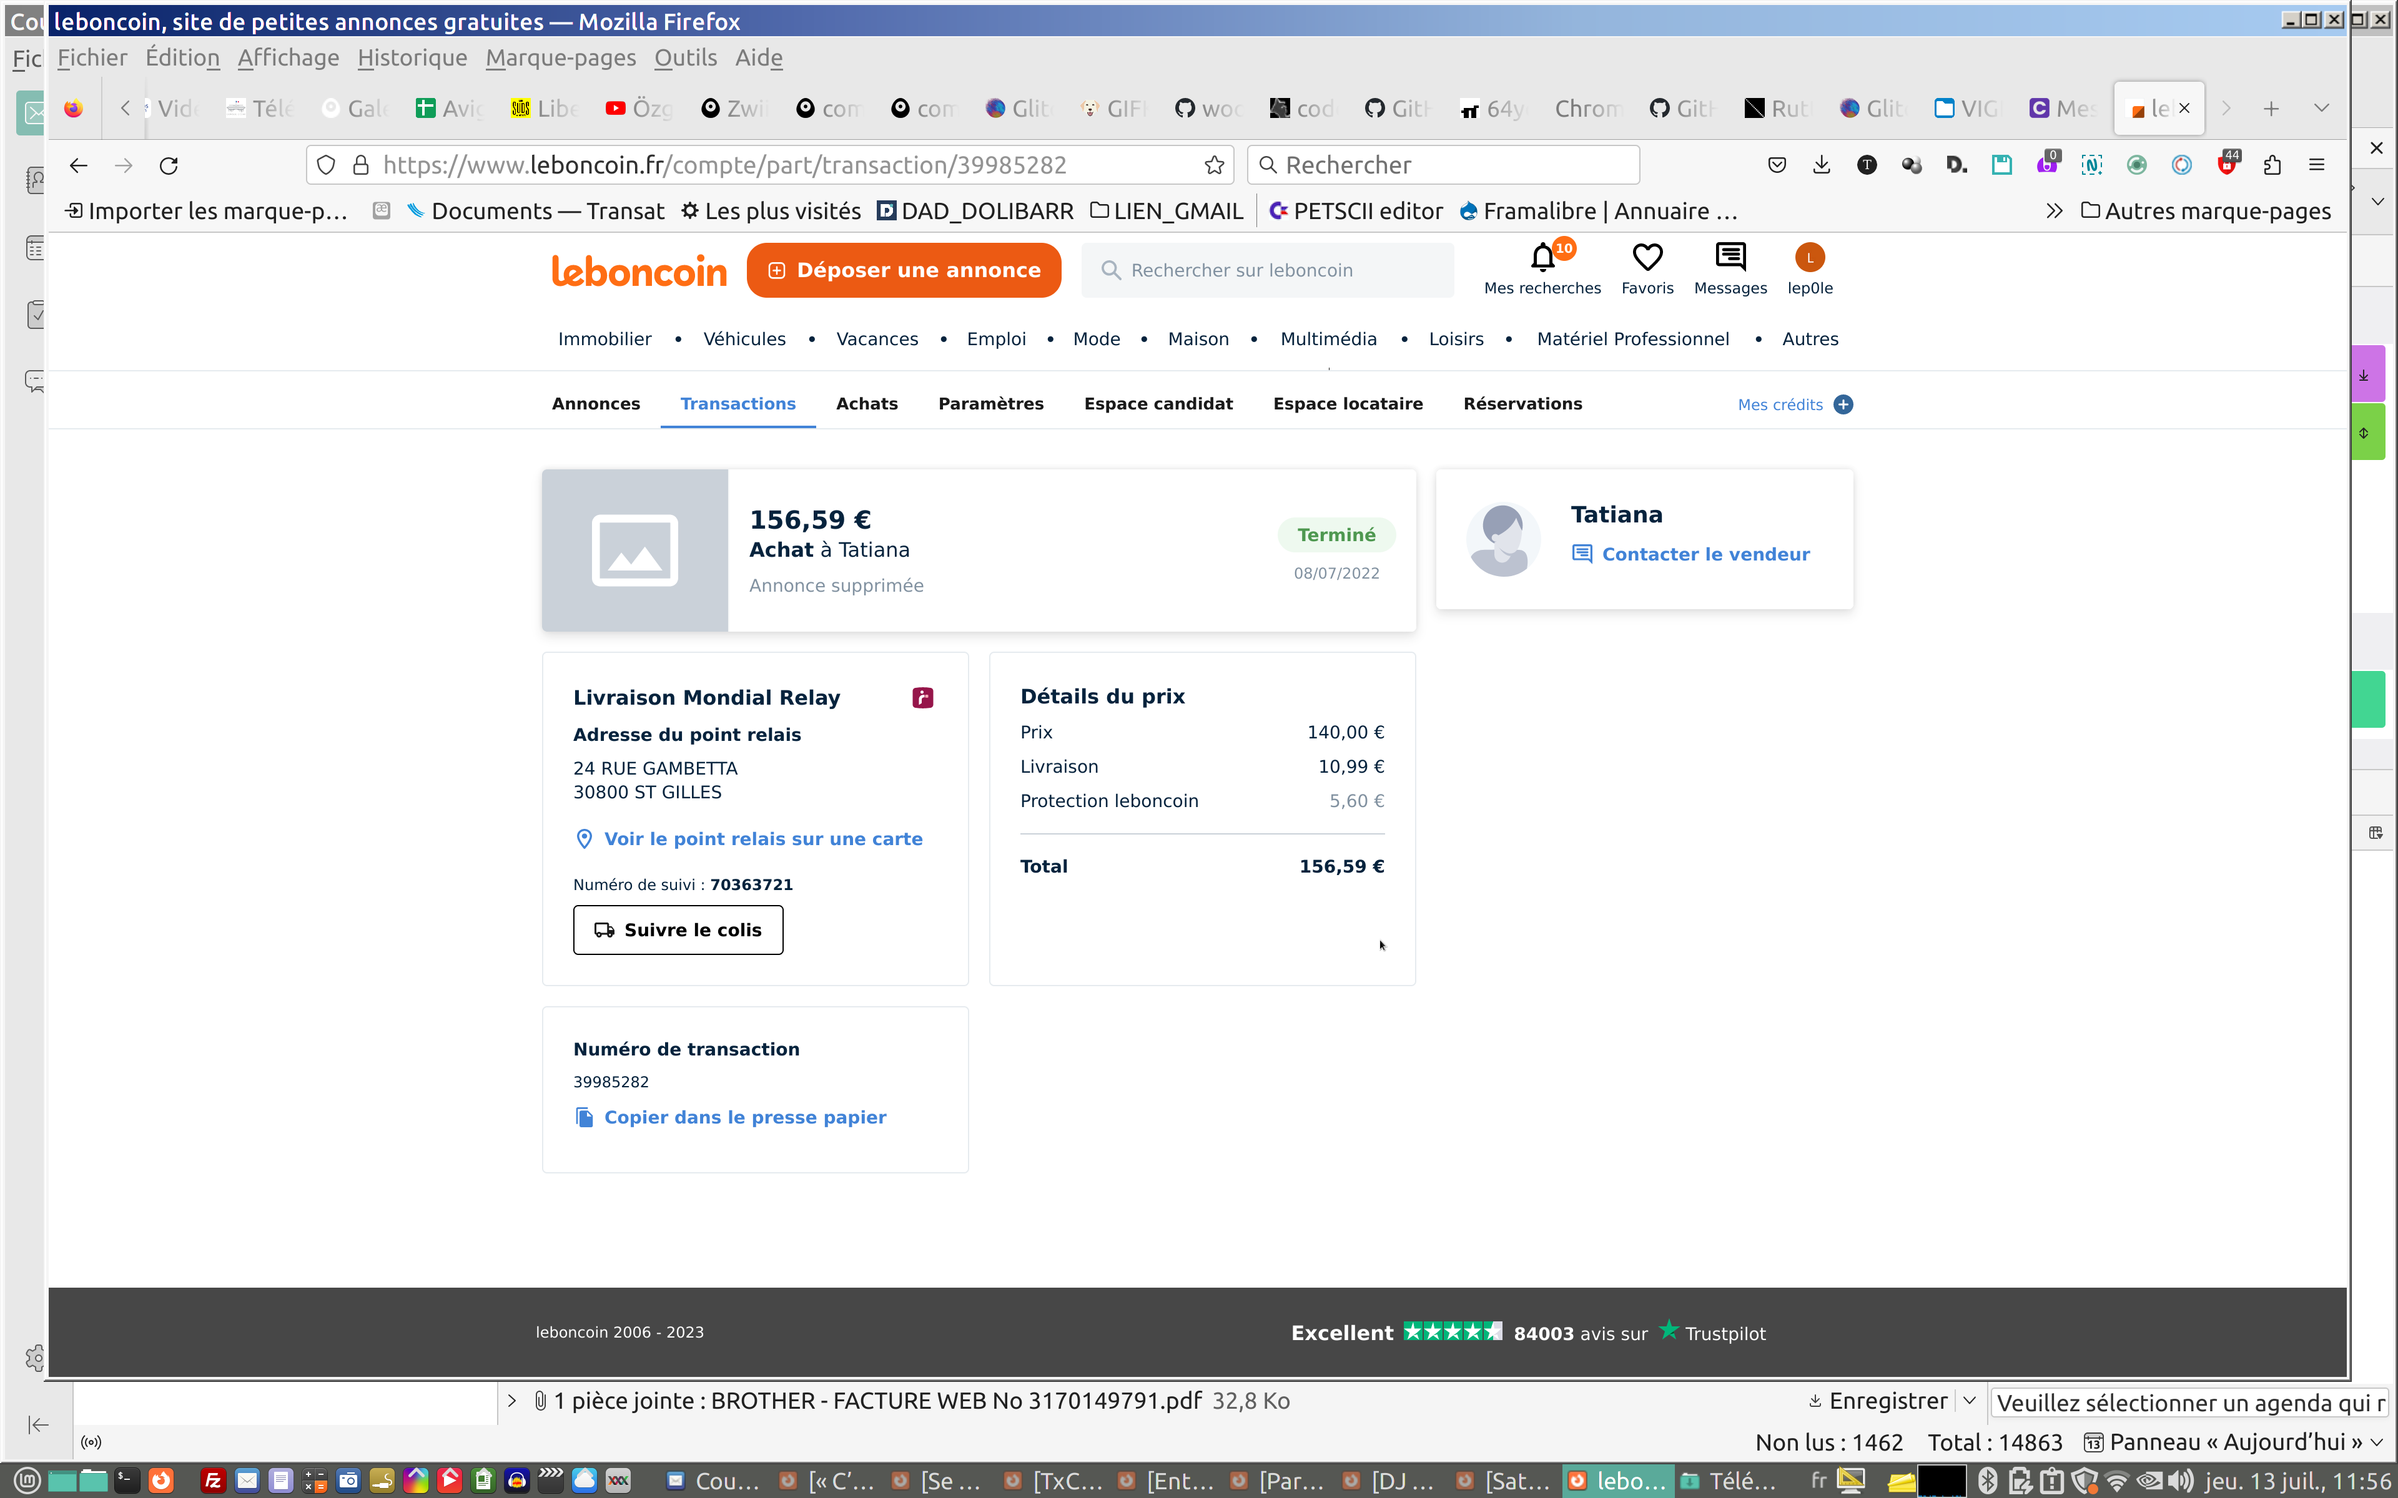
Task: Switch to the Achats tab
Action: (866, 404)
